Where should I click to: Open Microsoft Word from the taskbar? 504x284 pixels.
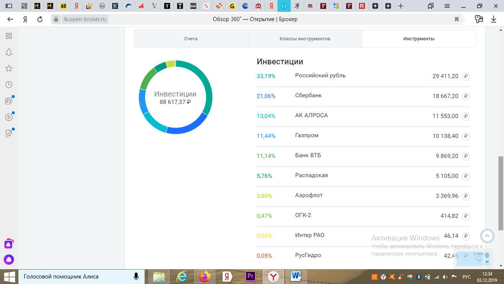(297, 276)
